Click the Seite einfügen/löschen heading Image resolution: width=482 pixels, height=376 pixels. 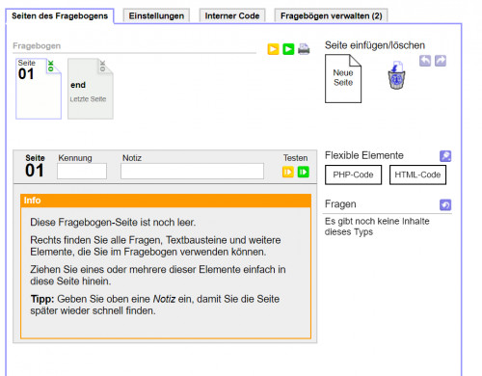click(375, 45)
